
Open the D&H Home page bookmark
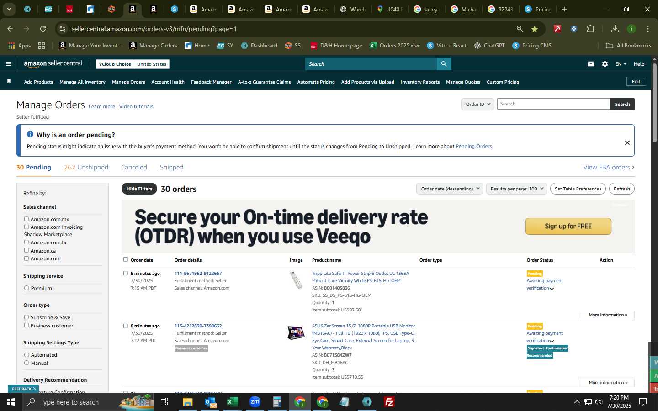click(336, 46)
